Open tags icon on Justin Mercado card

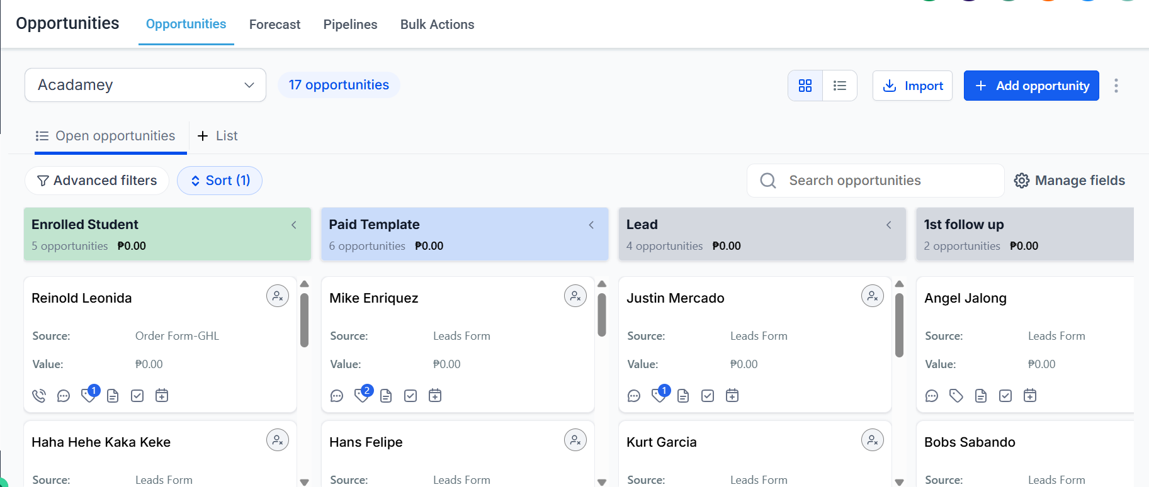coord(659,395)
